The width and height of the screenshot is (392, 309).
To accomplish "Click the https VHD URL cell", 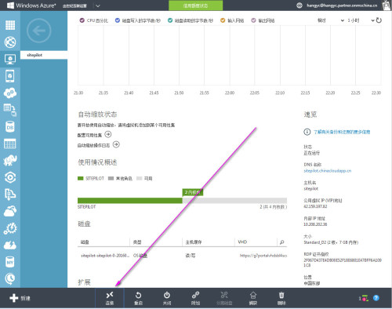I will click(263, 256).
